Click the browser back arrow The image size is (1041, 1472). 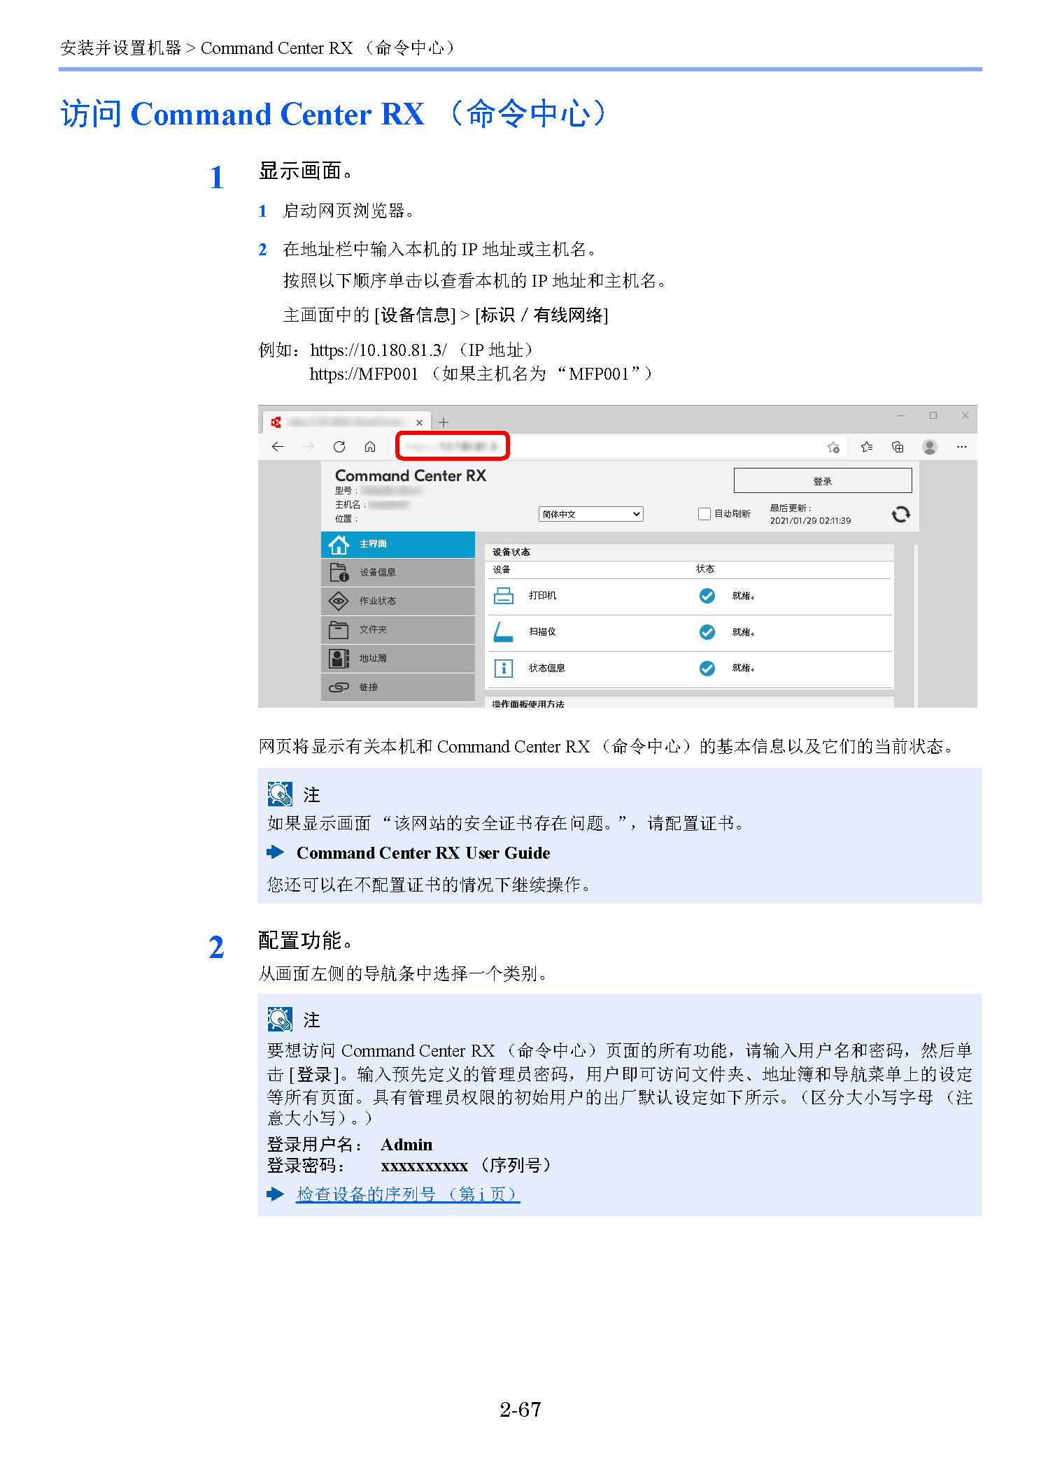278,446
